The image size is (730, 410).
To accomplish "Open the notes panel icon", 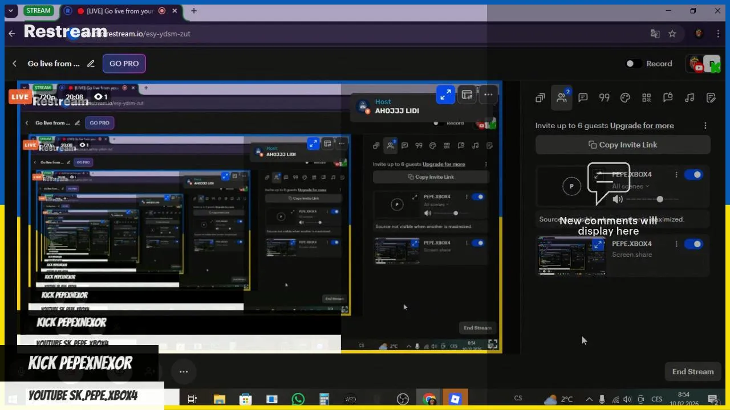I will (711, 98).
